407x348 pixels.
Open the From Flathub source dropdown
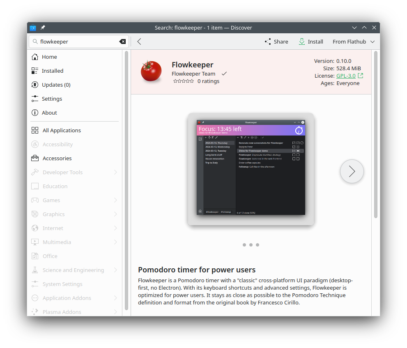coord(354,41)
